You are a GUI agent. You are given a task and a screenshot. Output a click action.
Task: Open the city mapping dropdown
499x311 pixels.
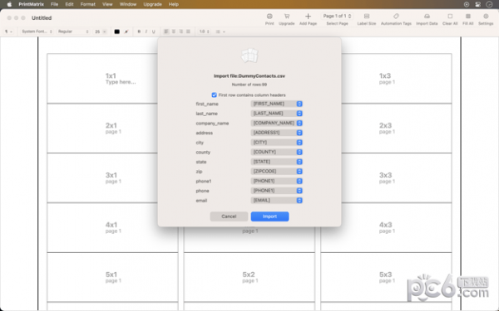[277, 143]
